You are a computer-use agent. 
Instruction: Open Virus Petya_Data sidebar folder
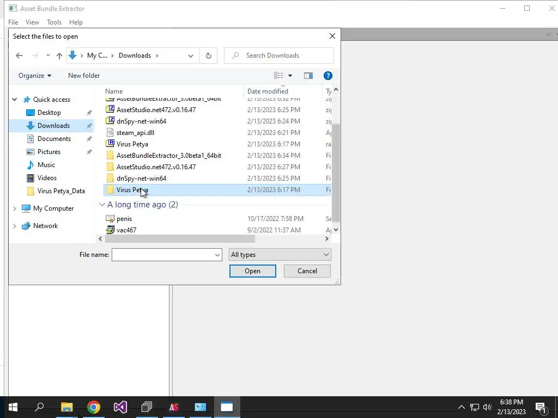coord(61,191)
